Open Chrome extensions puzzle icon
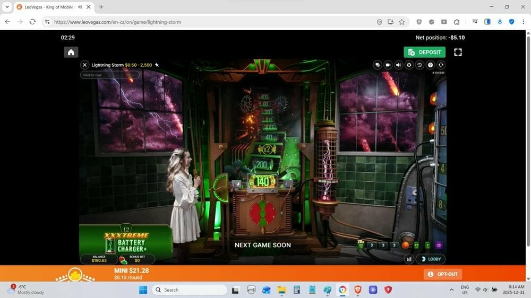This screenshot has width=531, height=298. pos(457,22)
